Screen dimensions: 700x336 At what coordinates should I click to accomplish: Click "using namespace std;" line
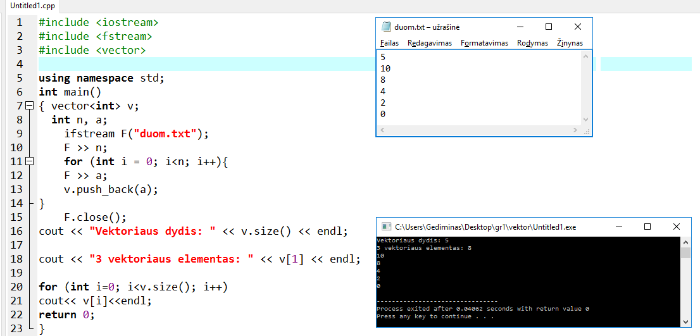[102, 78]
